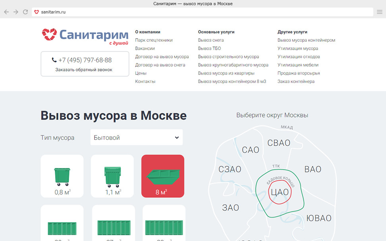Reload the page with refresh icon
The height and width of the screenshot is (241, 386).
[25, 12]
